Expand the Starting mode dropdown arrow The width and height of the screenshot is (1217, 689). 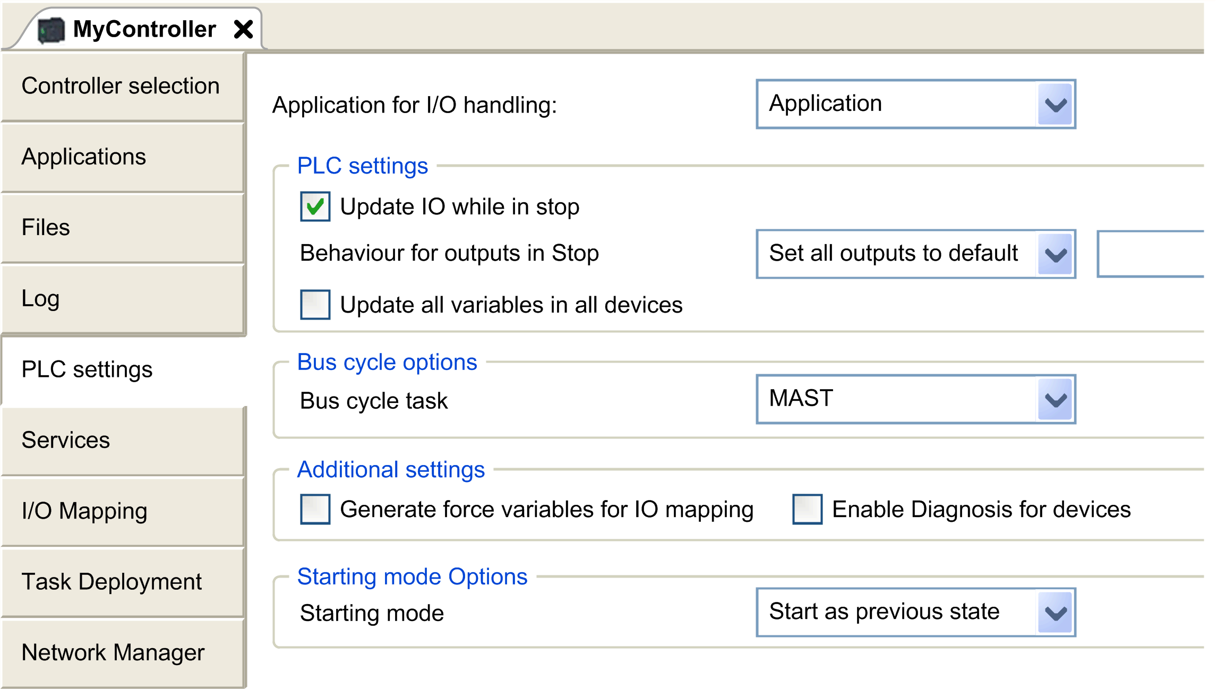(1055, 613)
